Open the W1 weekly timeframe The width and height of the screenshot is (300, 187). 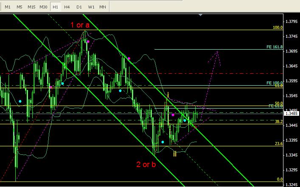point(91,7)
